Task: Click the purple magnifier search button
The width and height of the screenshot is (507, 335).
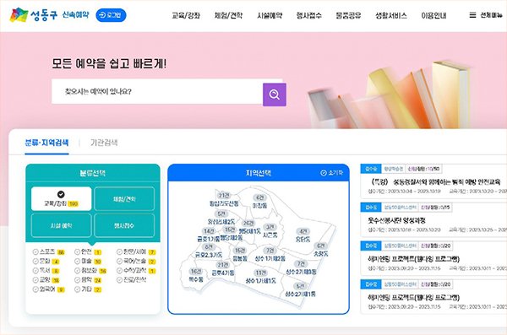Action: tap(274, 95)
